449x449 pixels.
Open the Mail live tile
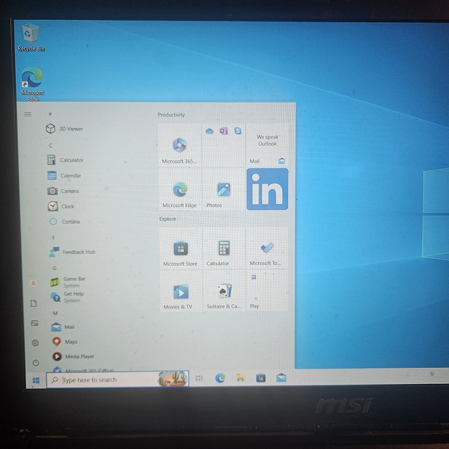tap(267, 145)
